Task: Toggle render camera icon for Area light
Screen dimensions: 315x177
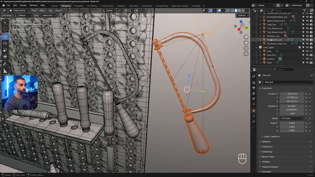Action: tap(311, 51)
